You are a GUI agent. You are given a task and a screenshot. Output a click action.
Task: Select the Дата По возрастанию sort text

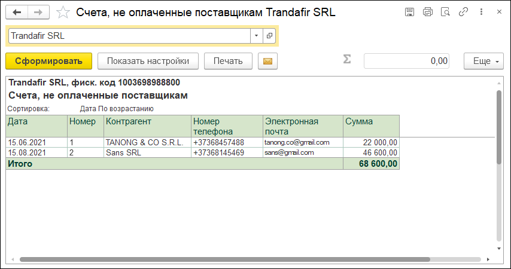pyautogui.click(x=117, y=109)
